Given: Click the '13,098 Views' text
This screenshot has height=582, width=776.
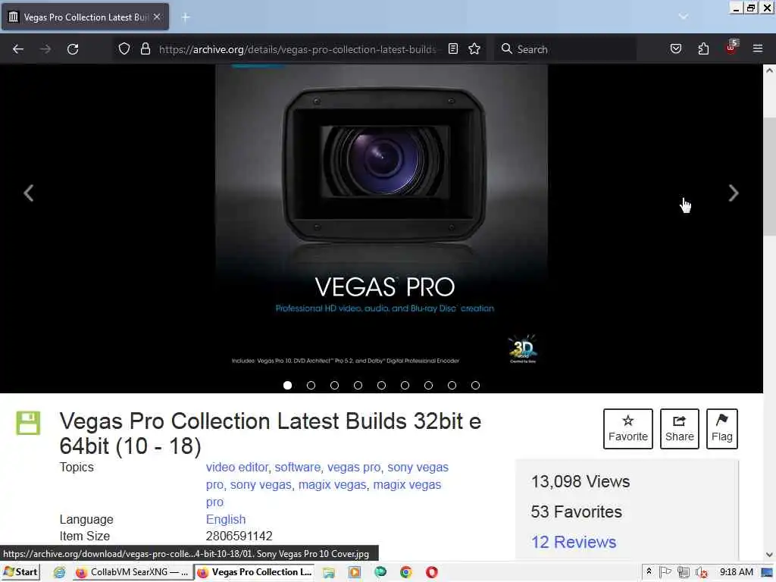Looking at the screenshot, I should [x=580, y=481].
